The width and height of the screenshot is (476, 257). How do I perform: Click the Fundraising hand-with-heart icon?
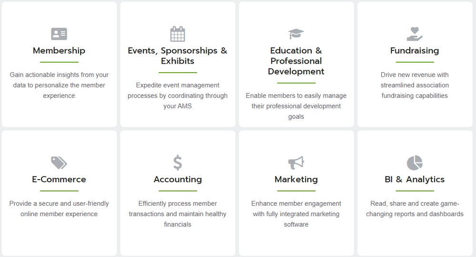[415, 34]
